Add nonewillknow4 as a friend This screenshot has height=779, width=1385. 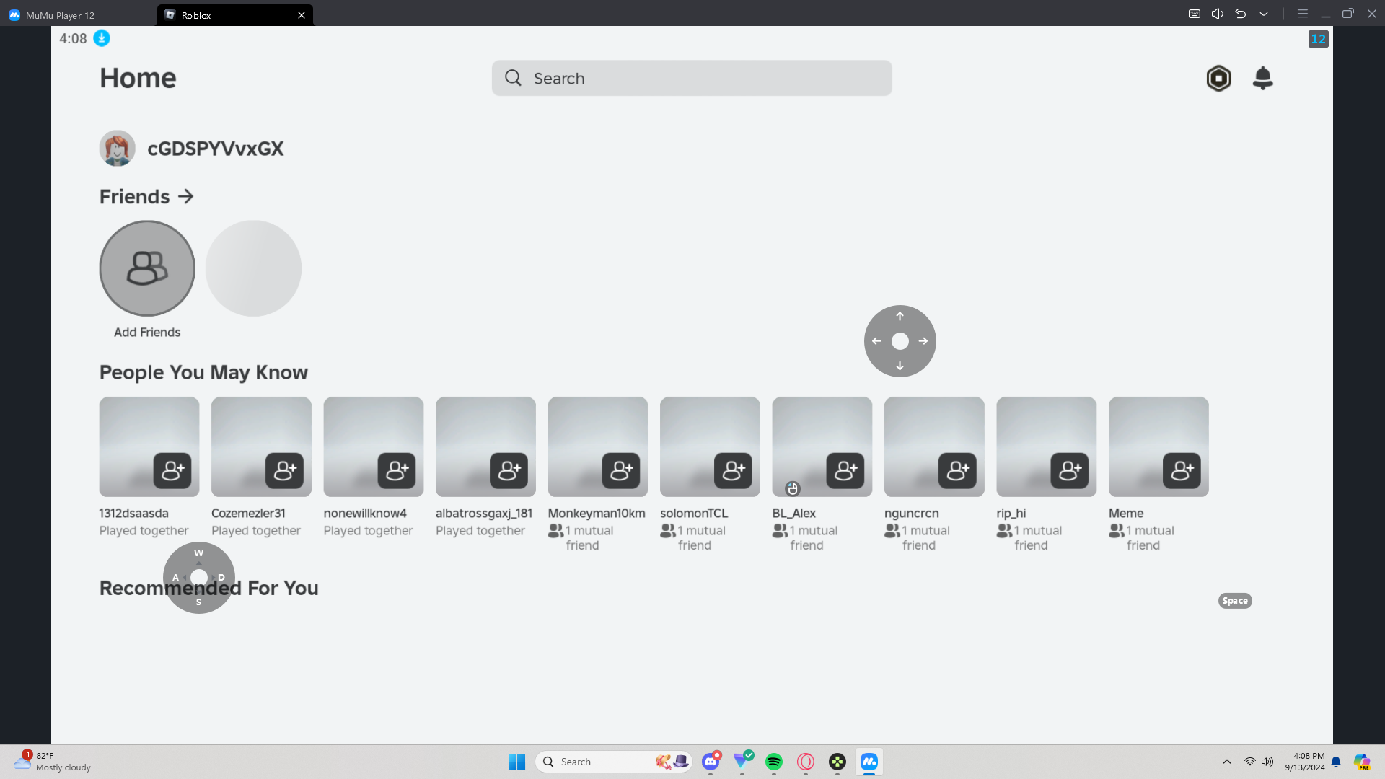[x=397, y=471]
